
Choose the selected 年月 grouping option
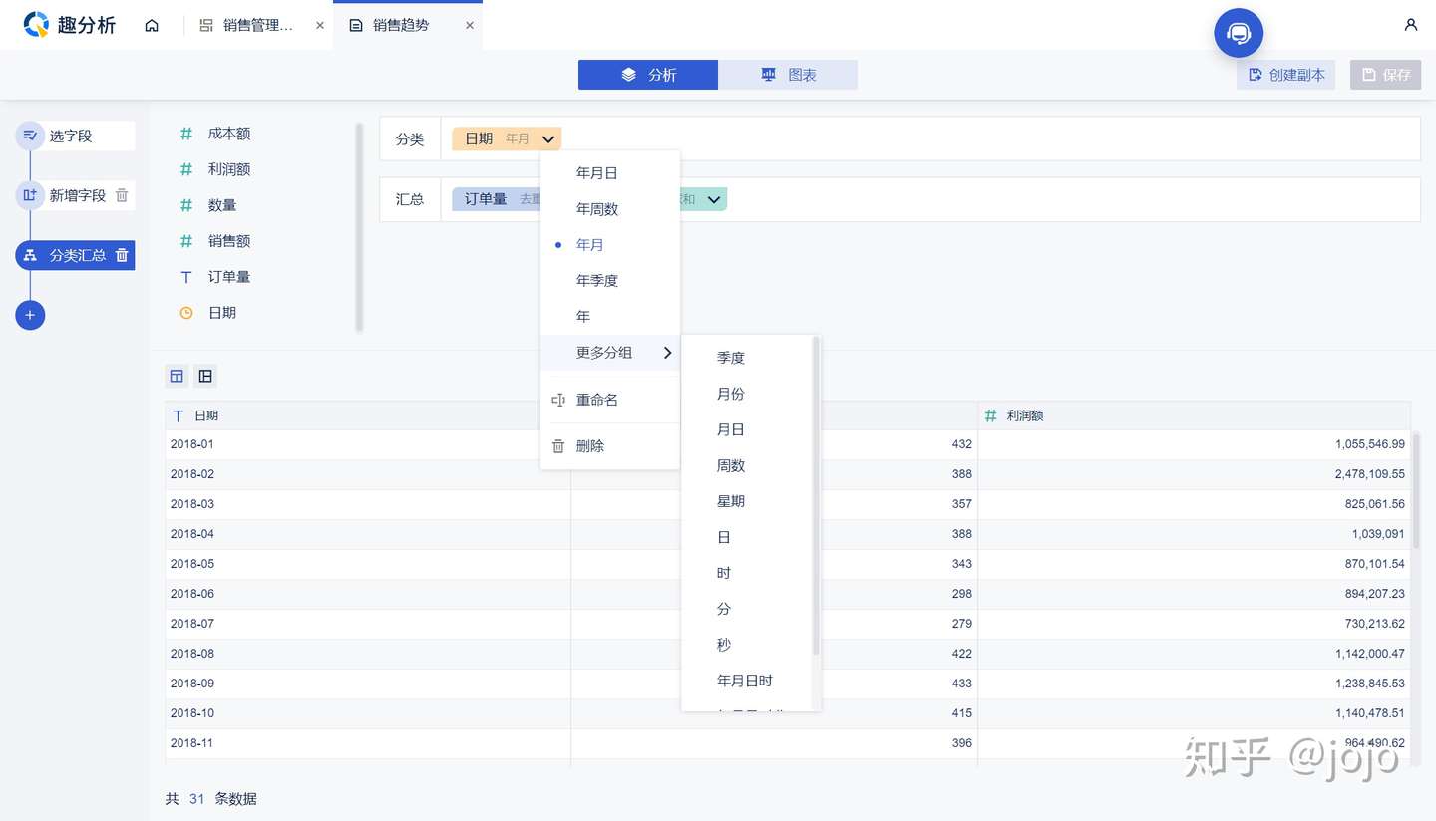(610, 245)
